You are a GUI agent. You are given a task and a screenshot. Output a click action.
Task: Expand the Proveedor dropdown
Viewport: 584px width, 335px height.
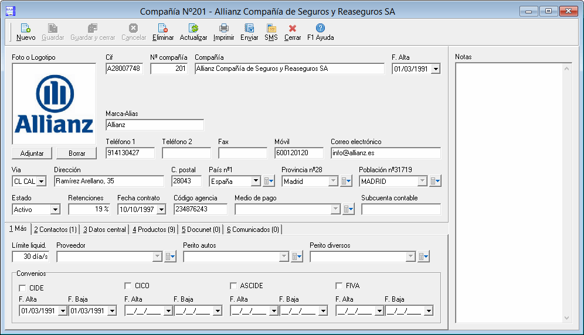(158, 257)
